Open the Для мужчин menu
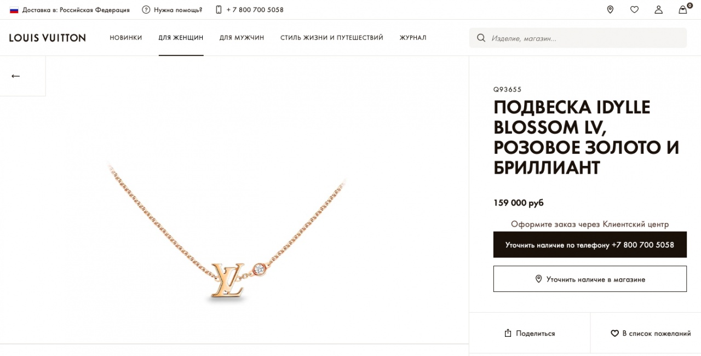Image resolution: width=701 pixels, height=356 pixels. click(242, 38)
